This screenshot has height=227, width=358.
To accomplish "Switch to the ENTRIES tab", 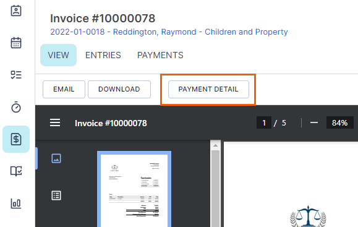I will (x=103, y=55).
